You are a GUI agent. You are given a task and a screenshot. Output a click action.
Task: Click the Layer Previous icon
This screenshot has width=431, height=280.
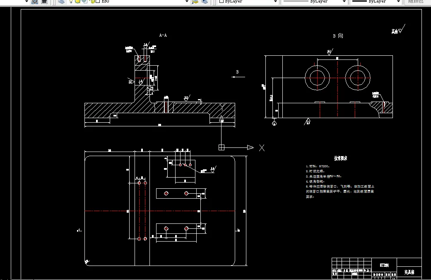pos(205,1)
